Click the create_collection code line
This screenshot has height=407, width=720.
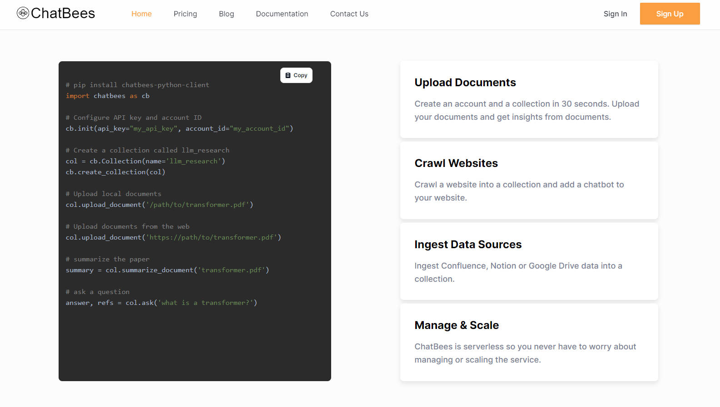[115, 172]
